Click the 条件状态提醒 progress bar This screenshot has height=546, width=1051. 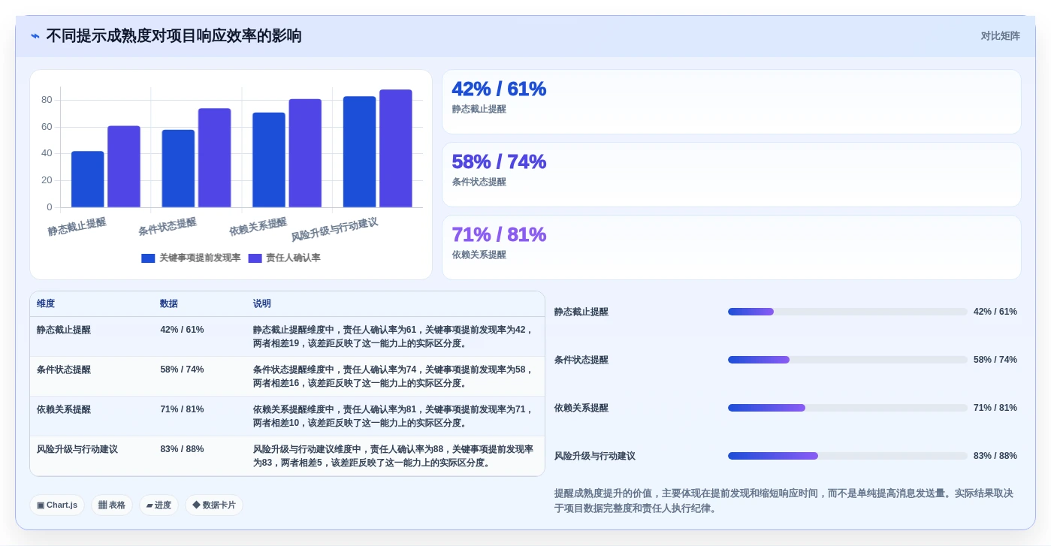pos(847,360)
